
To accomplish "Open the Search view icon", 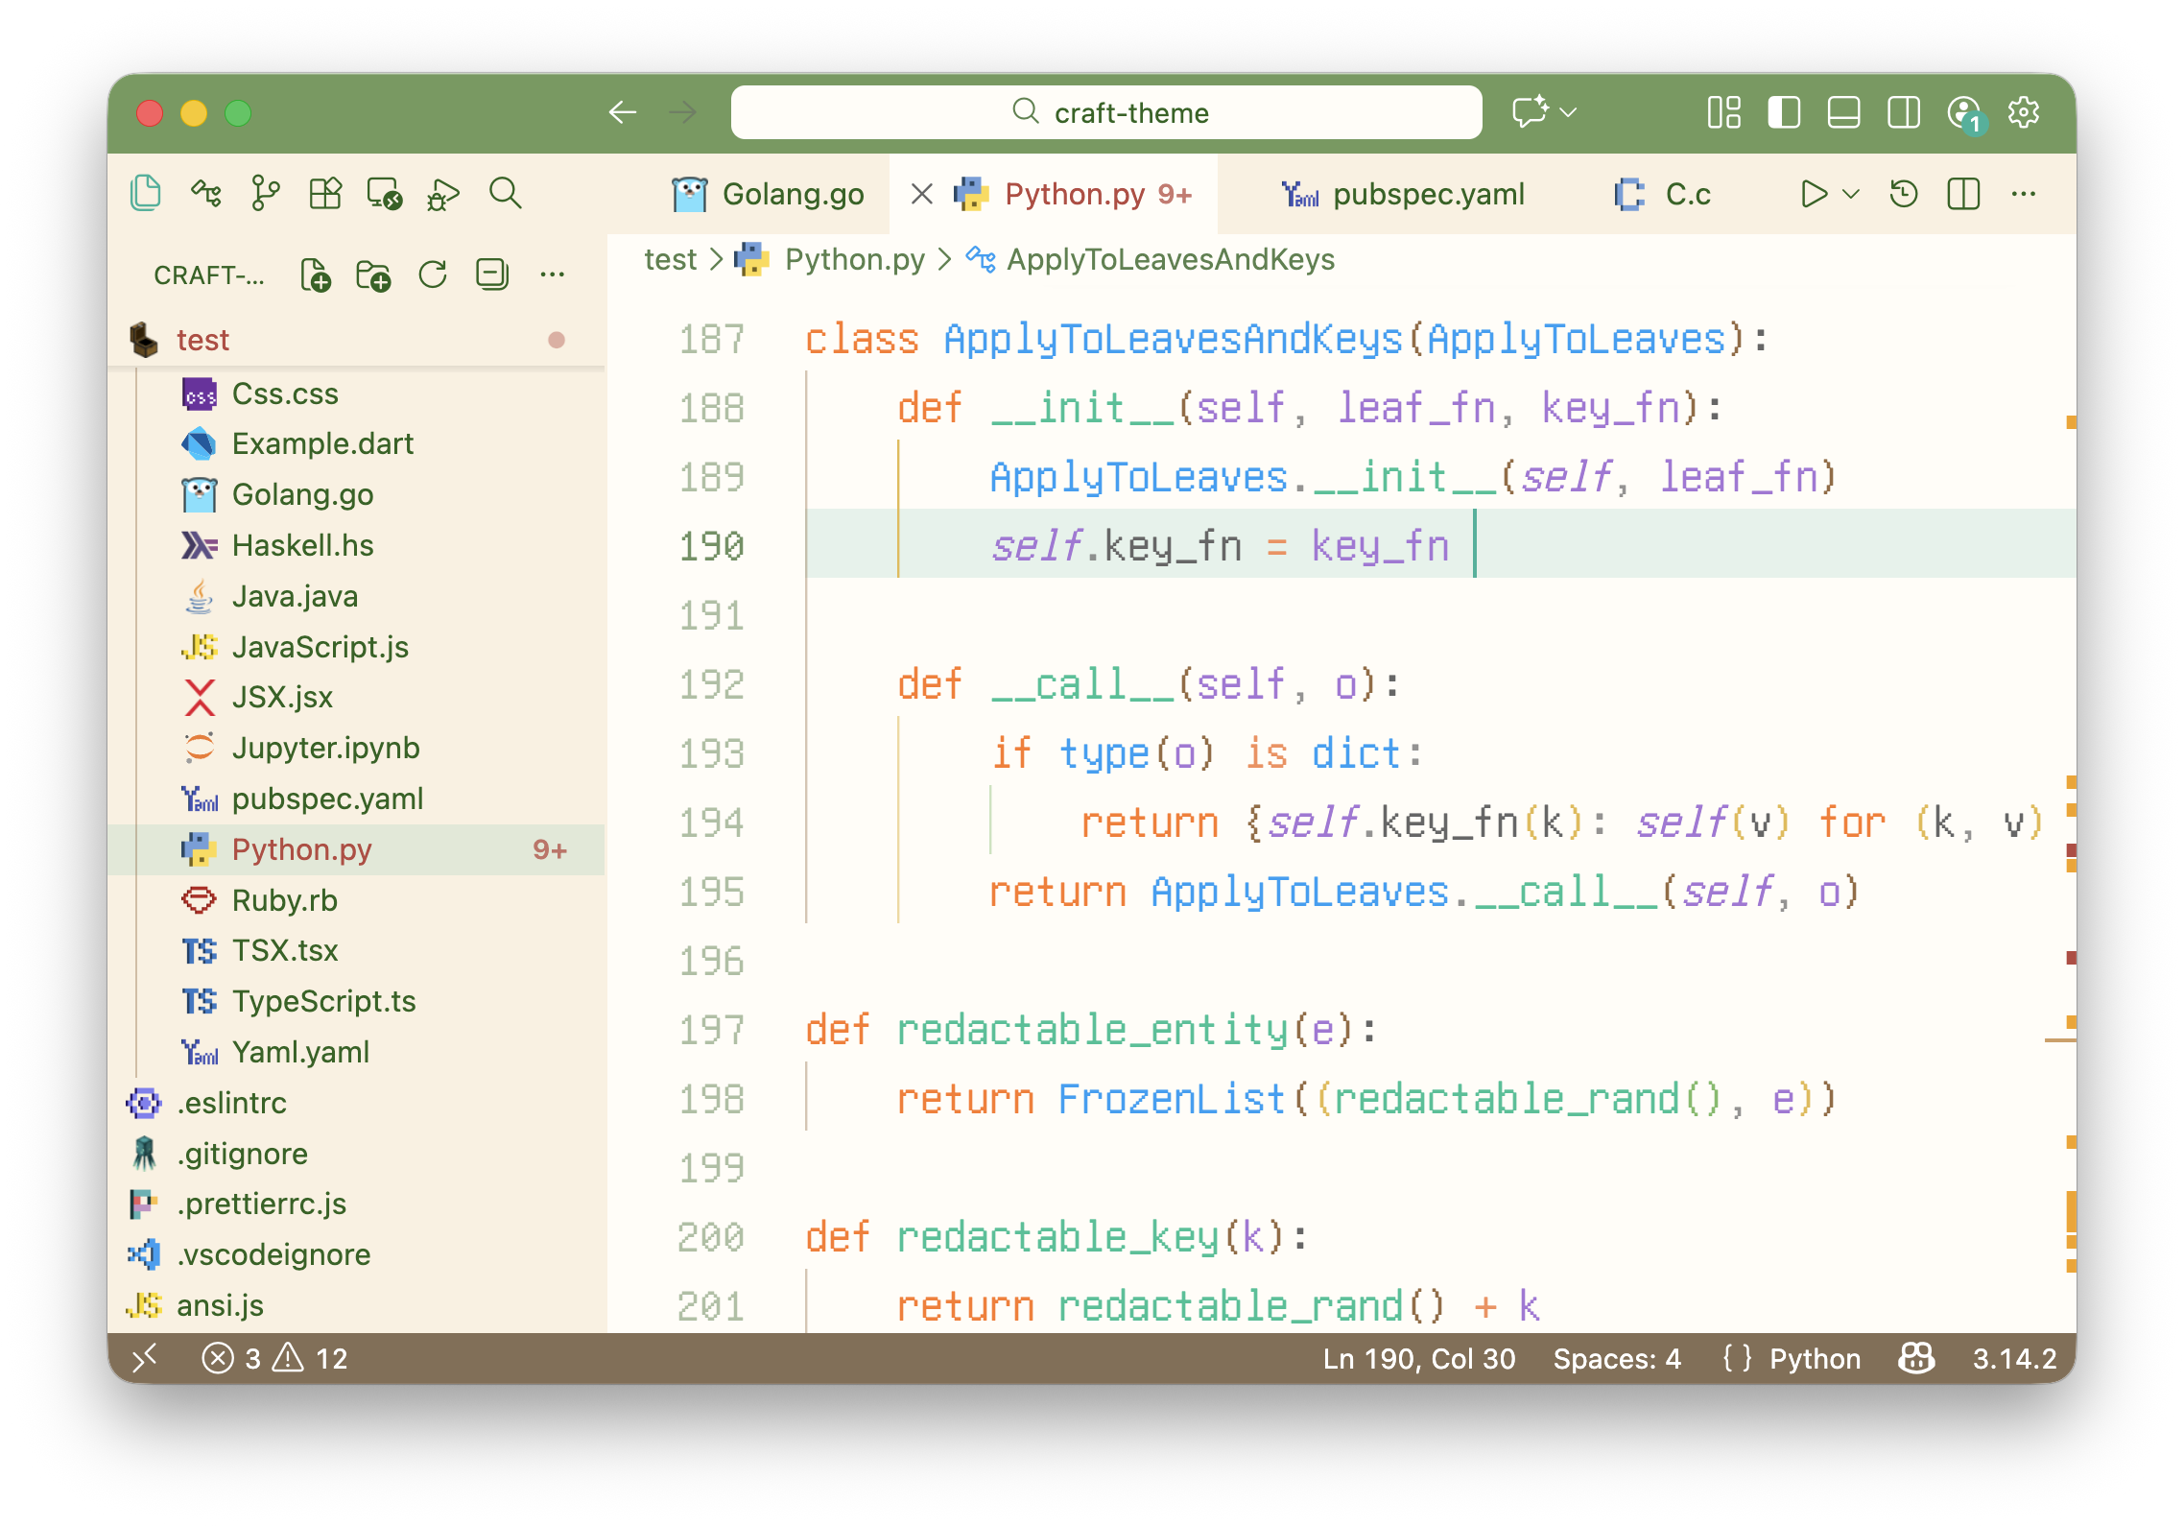I will 505,194.
